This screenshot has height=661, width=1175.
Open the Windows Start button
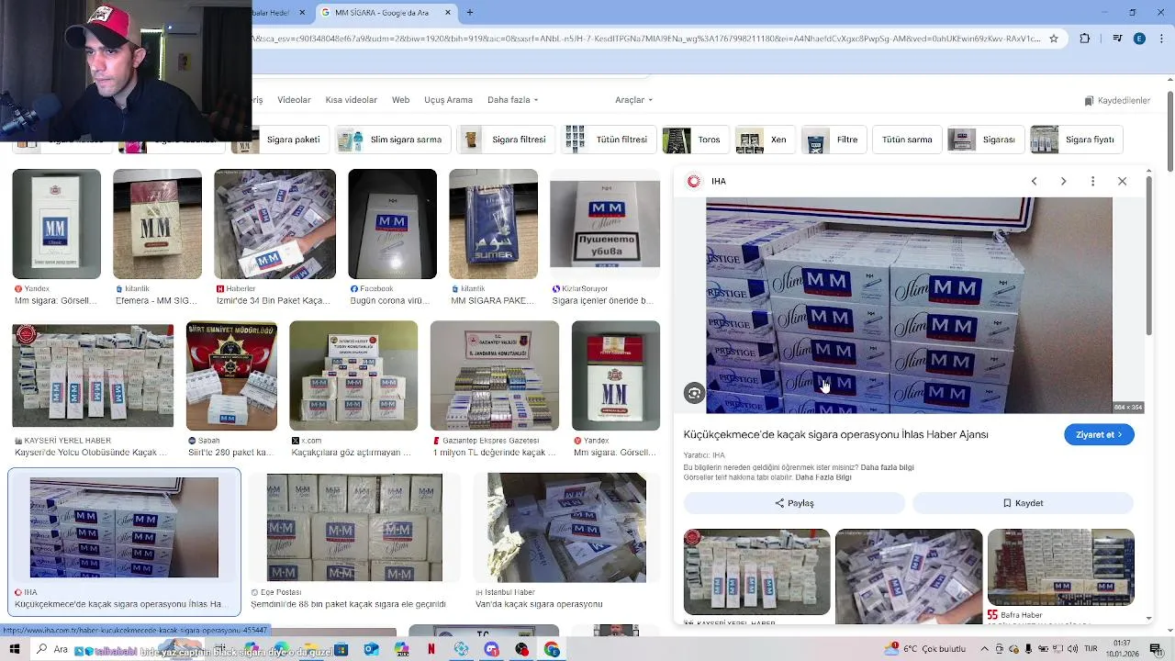click(14, 649)
